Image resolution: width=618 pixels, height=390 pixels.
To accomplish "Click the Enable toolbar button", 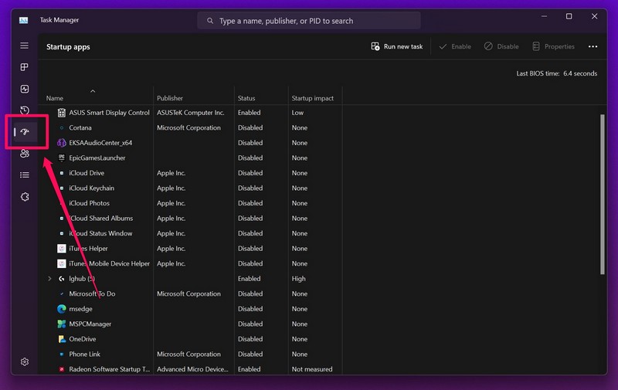I will pyautogui.click(x=454, y=46).
